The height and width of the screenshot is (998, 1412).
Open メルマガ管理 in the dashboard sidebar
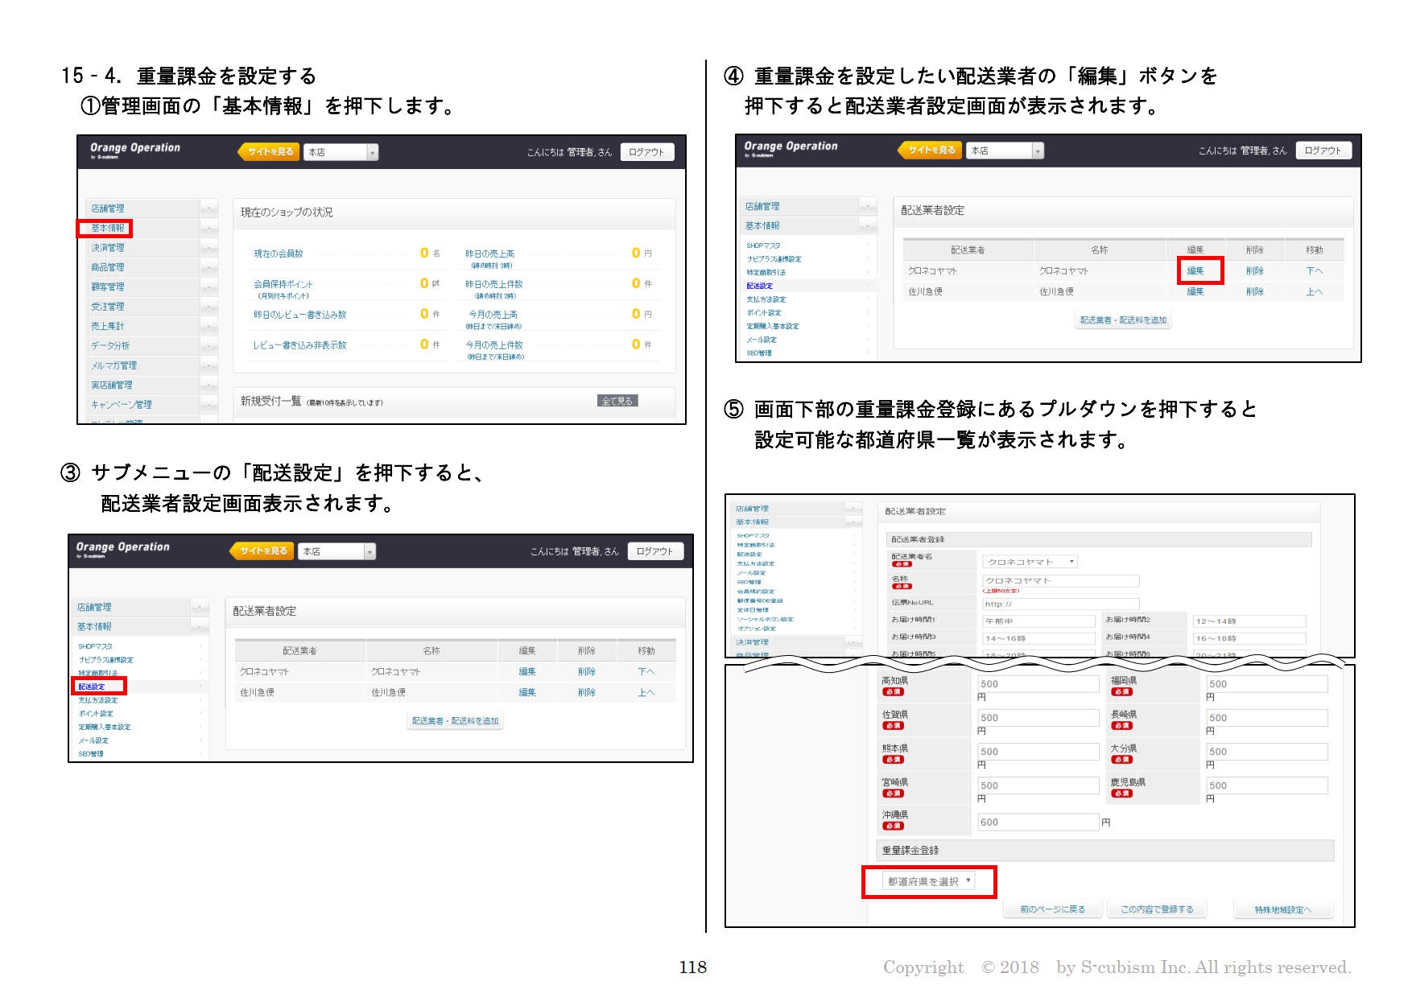tap(114, 365)
